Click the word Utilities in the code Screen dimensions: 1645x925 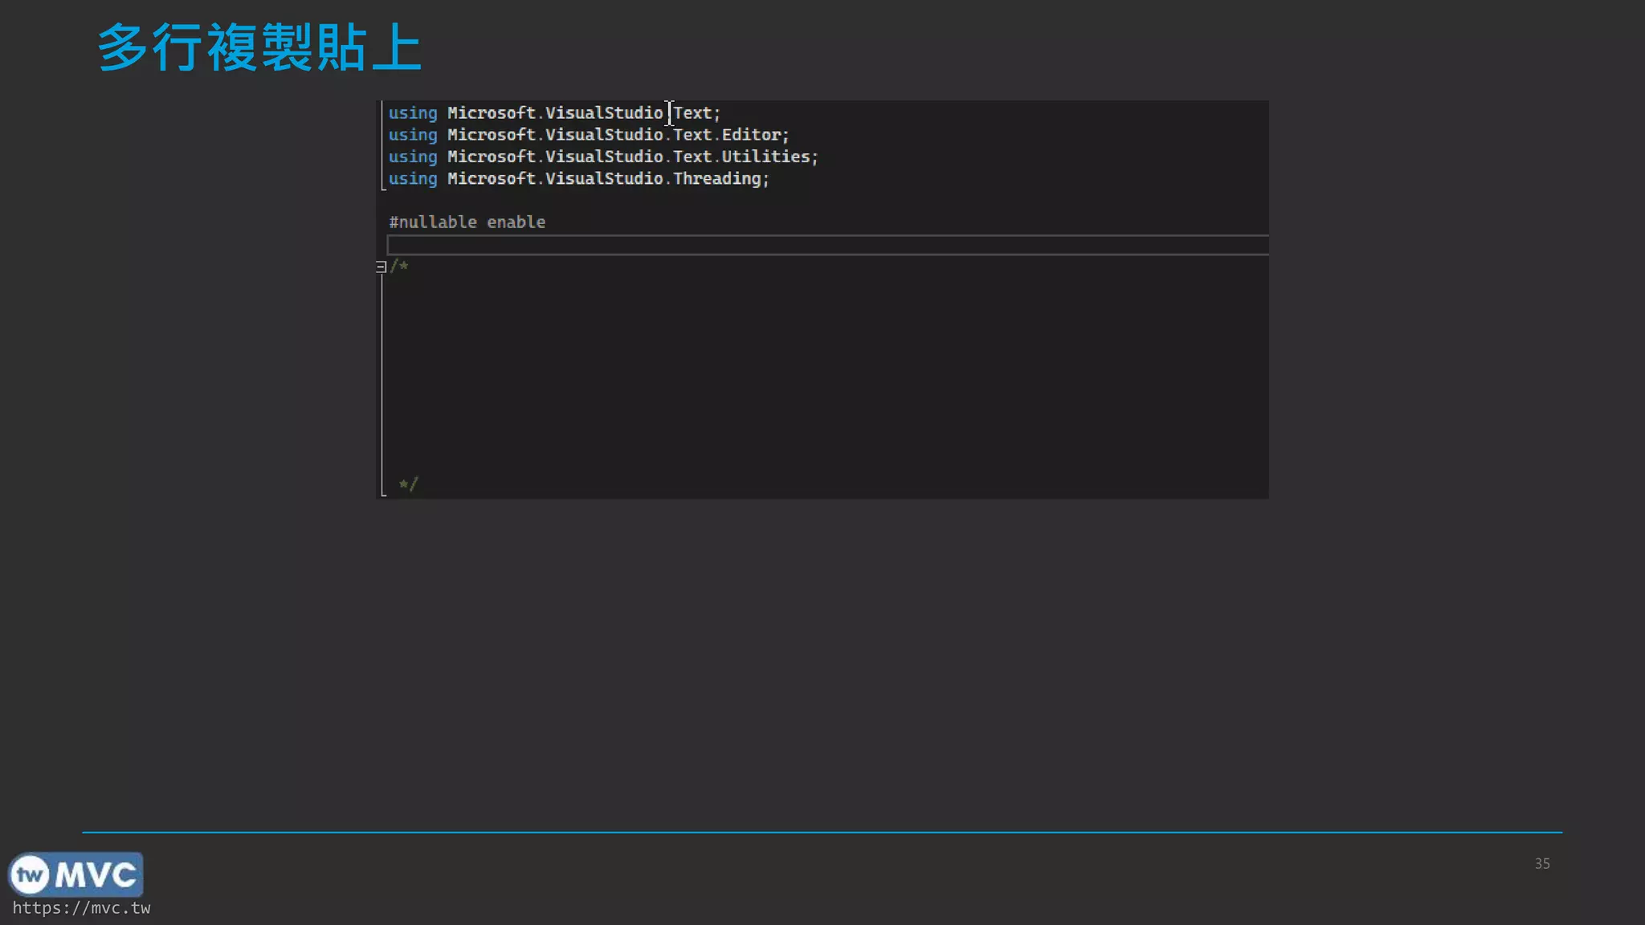point(765,157)
